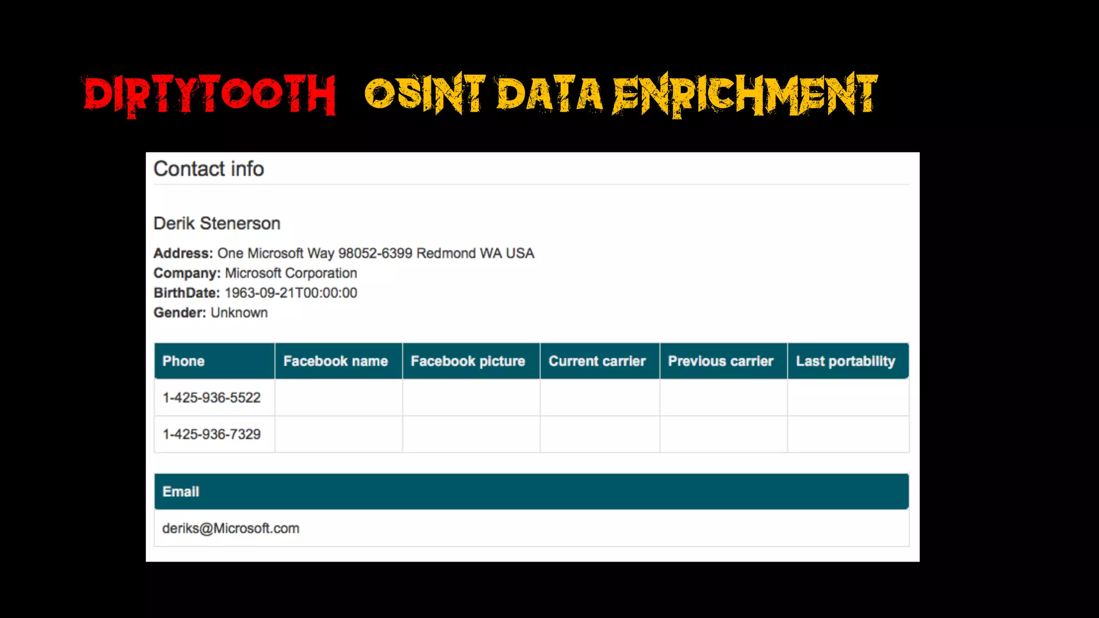Click the email deriks@Microsoft.com
The width and height of the screenshot is (1099, 618).
point(231,528)
